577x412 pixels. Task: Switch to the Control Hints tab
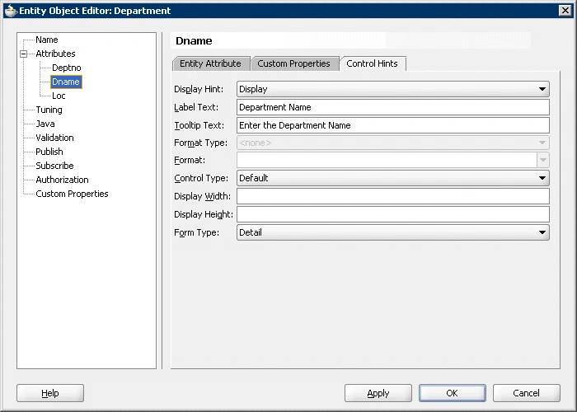[373, 63]
